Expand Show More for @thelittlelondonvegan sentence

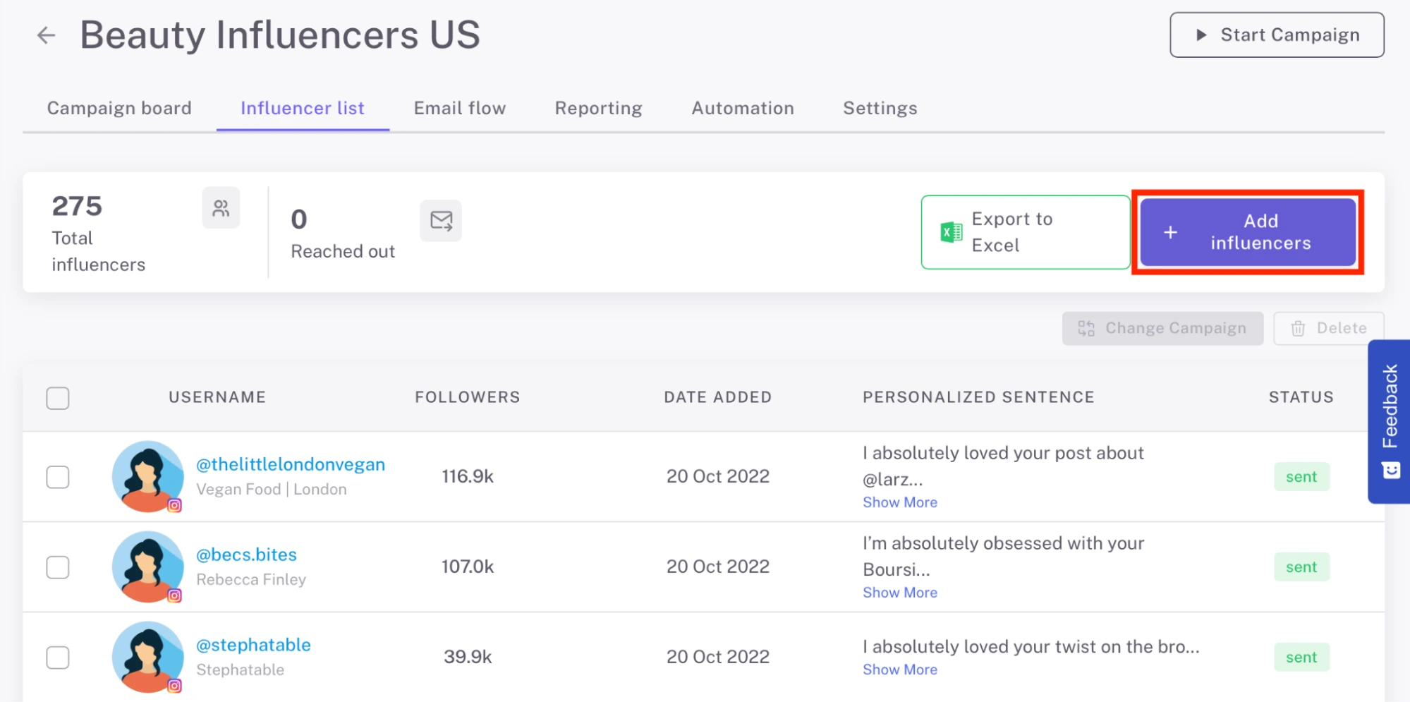click(900, 502)
